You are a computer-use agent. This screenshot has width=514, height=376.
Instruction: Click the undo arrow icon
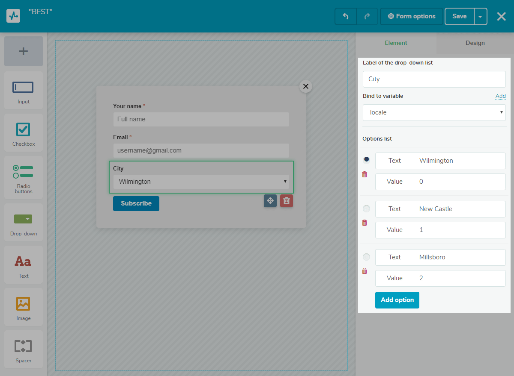346,17
